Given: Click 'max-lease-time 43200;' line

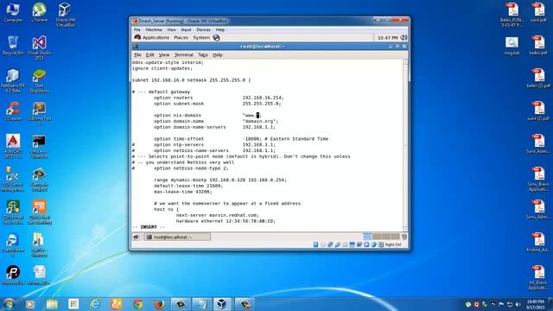Looking at the screenshot, I should [182, 192].
